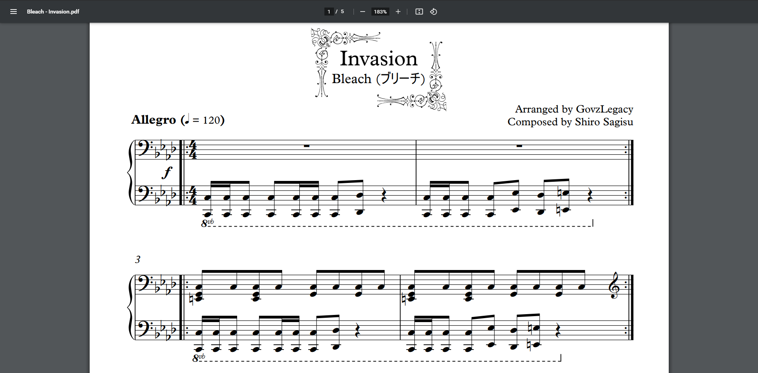The height and width of the screenshot is (373, 758).
Task: Click the first system's 8vb marking
Action: [207, 223]
